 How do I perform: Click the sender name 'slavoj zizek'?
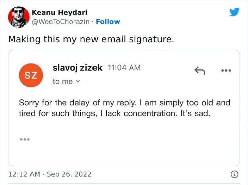point(77,67)
